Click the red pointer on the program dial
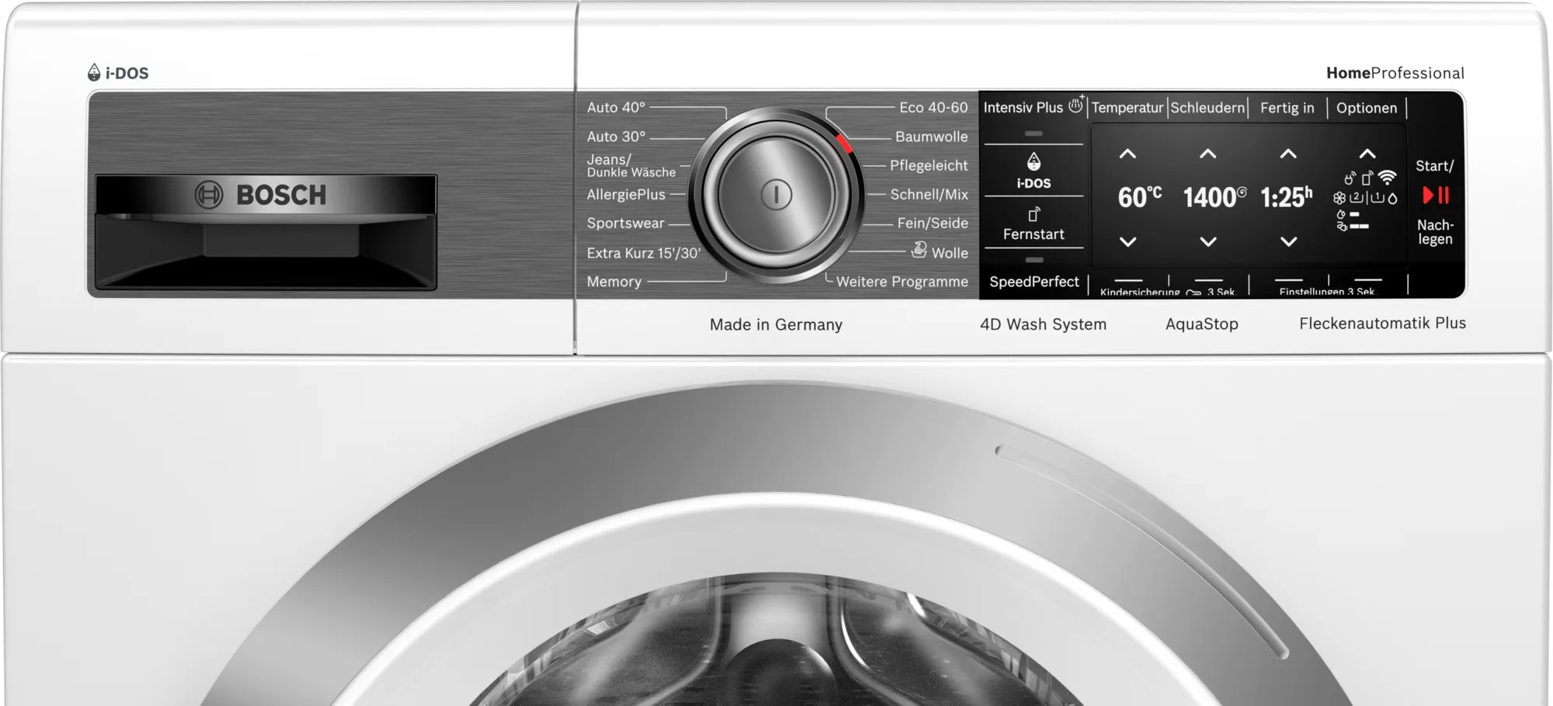This screenshot has height=706, width=1553. 844,143
